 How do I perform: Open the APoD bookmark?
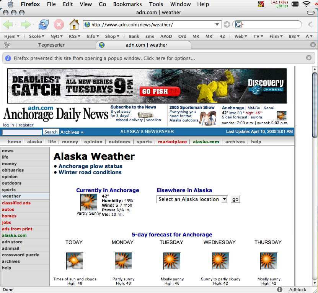166,36
